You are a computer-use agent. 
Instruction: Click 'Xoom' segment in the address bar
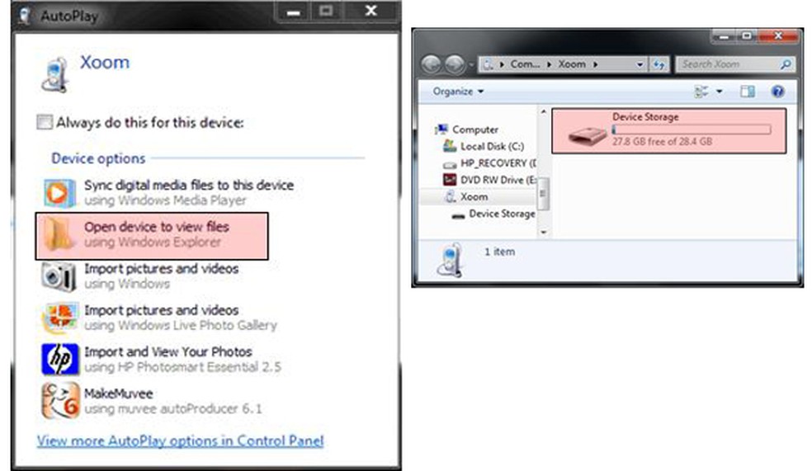pyautogui.click(x=572, y=64)
